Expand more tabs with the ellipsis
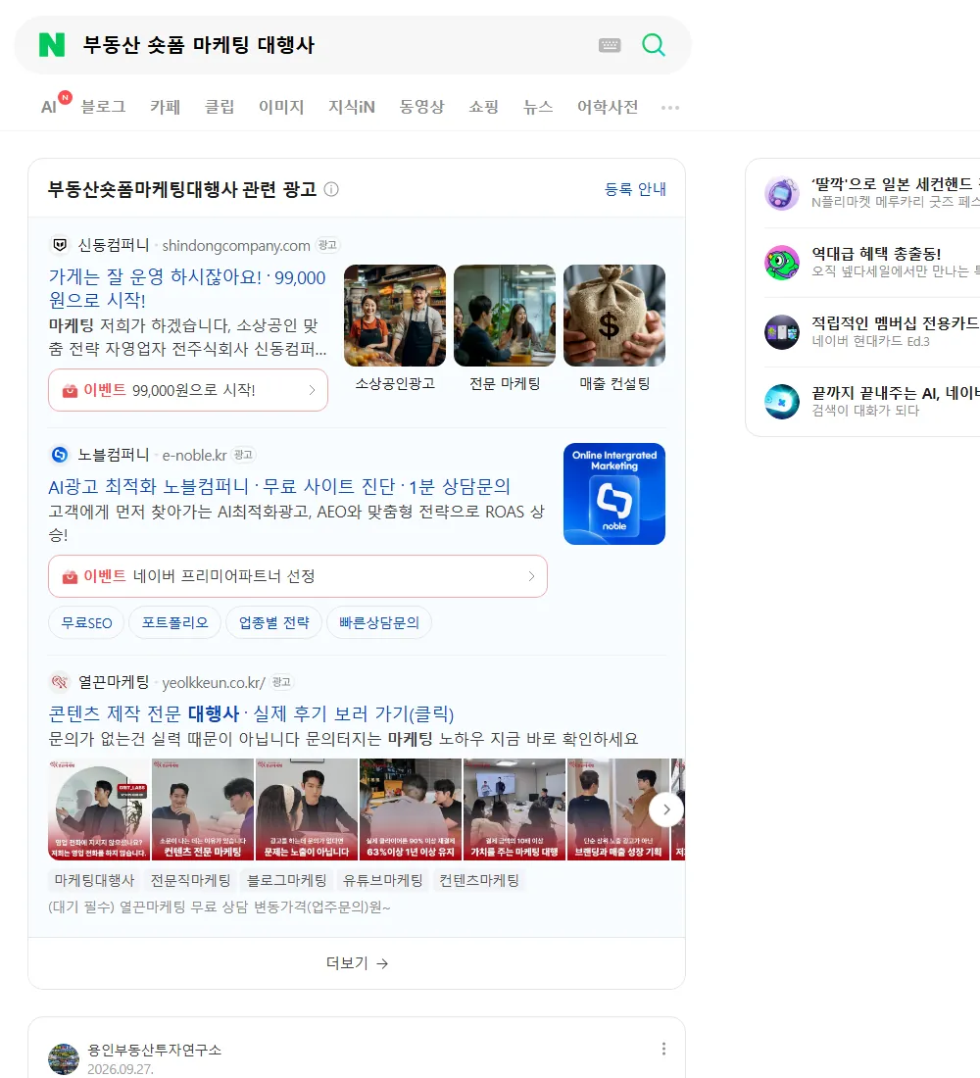The image size is (980, 1078). tap(670, 108)
